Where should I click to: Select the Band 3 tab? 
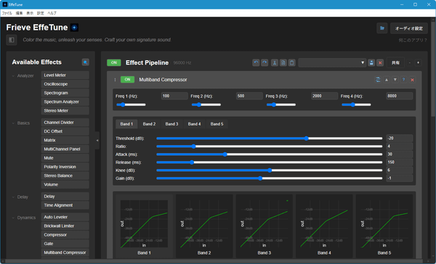(171, 124)
